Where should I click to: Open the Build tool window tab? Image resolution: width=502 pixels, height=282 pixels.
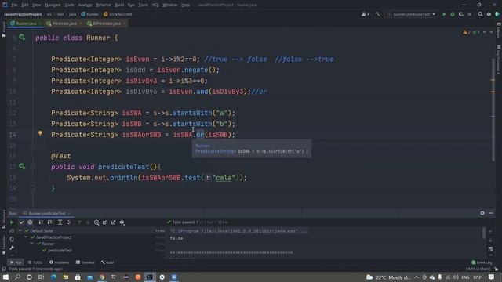(x=107, y=262)
